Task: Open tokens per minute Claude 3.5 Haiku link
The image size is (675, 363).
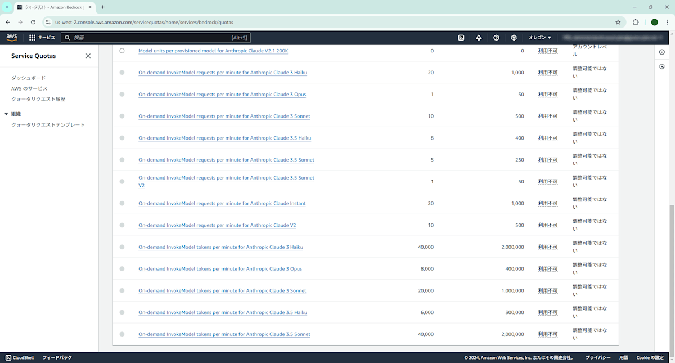Action: 223,312
